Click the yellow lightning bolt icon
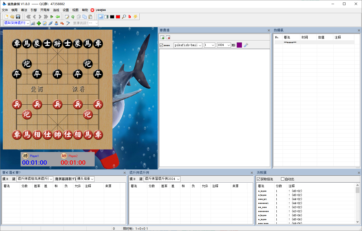 click(x=136, y=17)
